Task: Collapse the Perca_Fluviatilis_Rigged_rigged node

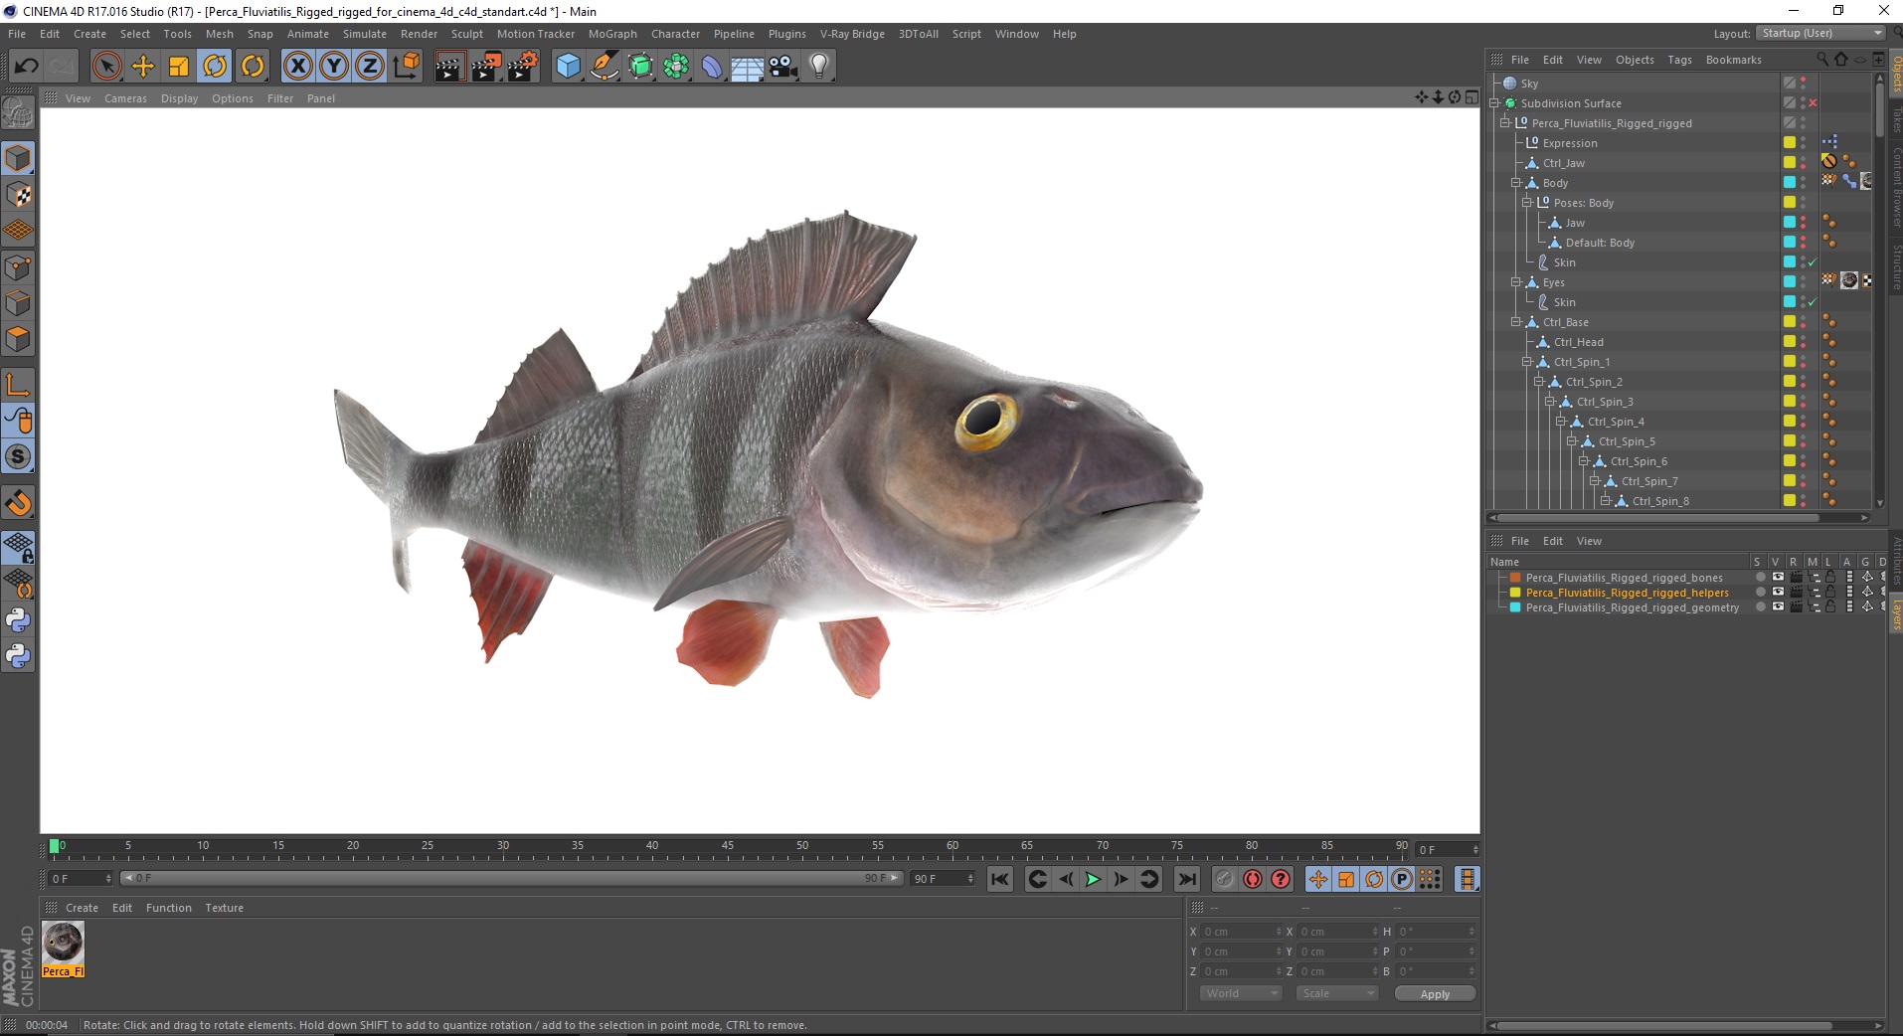Action: pos(1505,123)
